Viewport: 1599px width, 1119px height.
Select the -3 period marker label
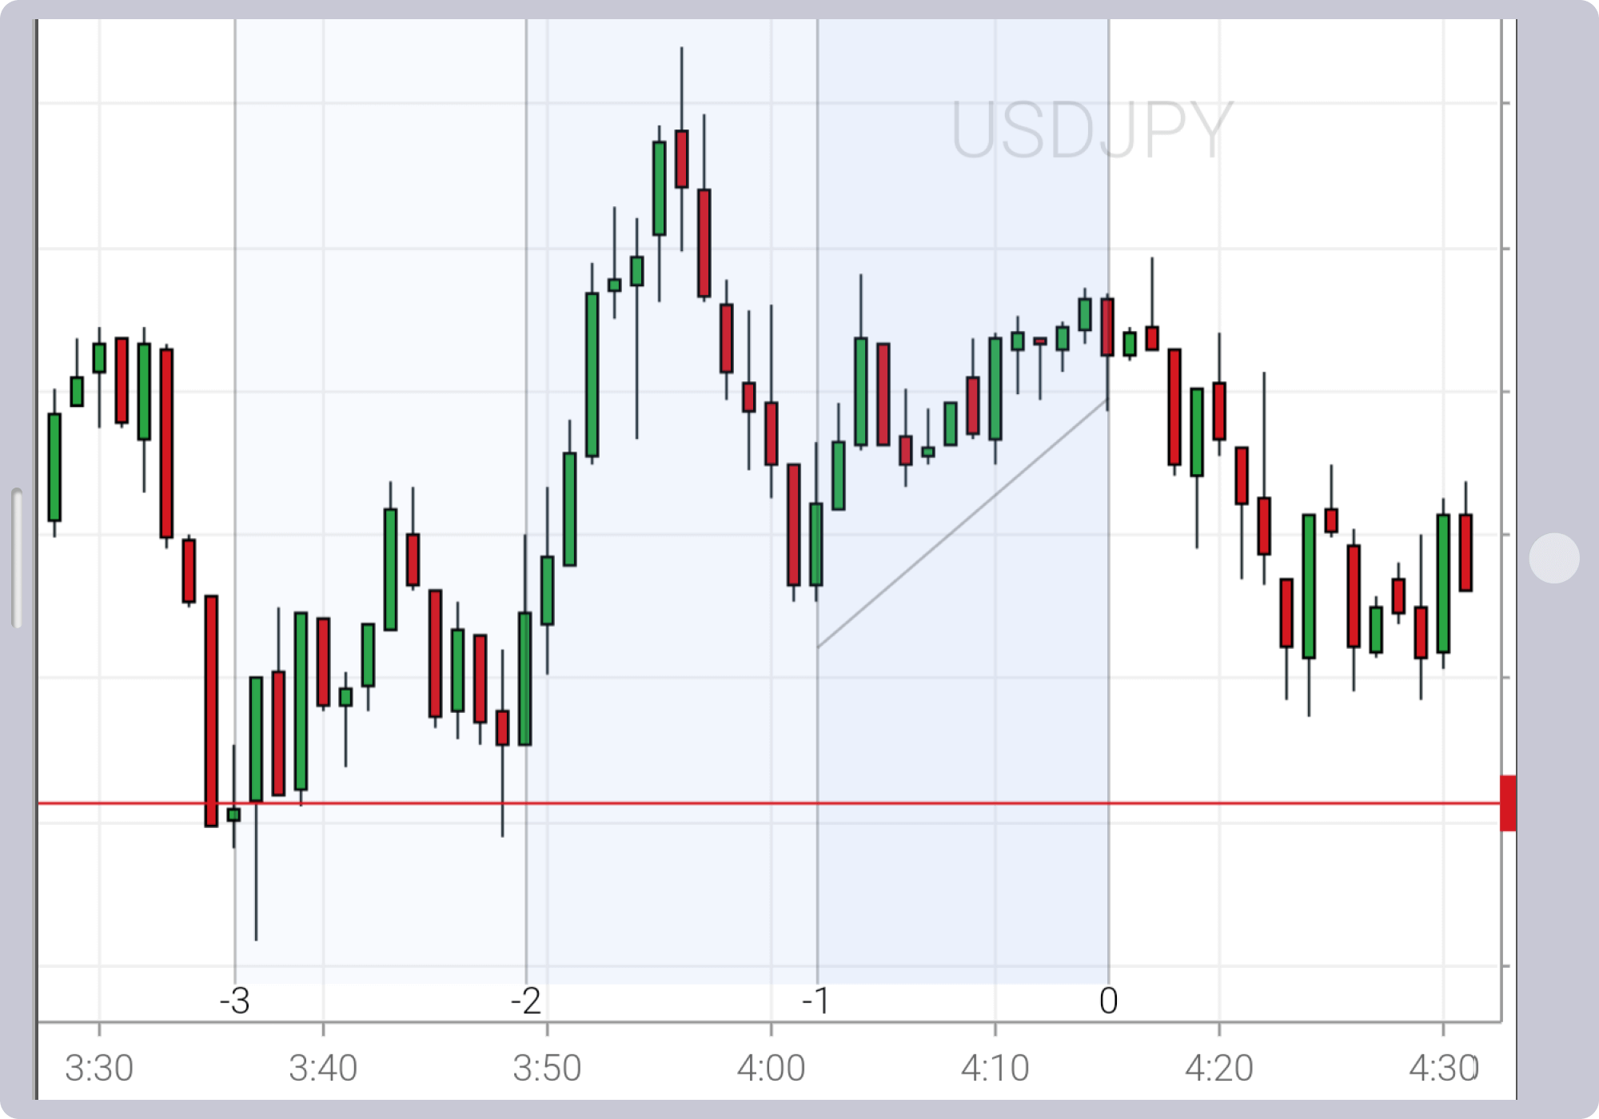point(235,1001)
